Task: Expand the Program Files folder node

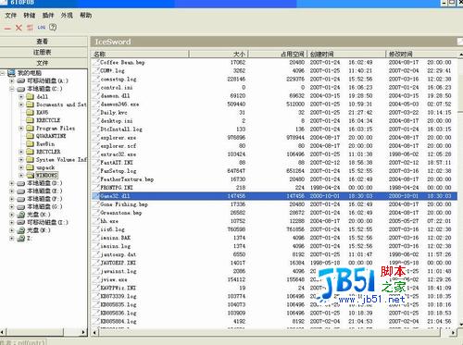Action: (21, 128)
